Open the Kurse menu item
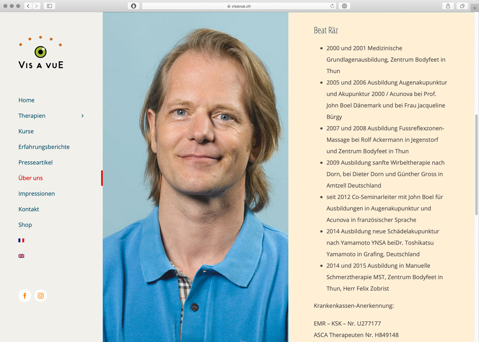 pos(26,131)
